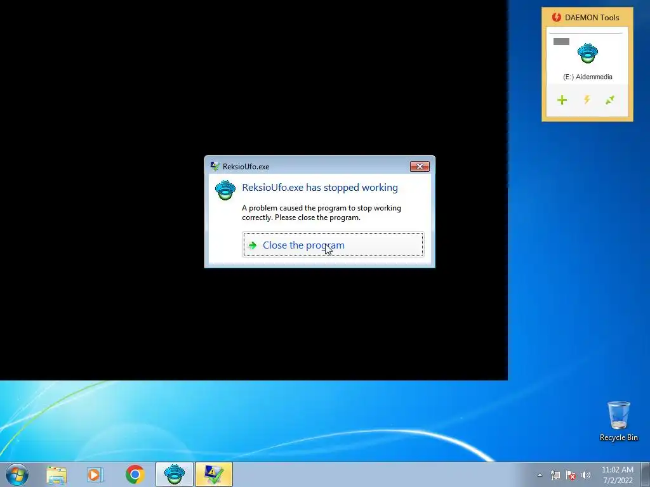Close the ReksioUfo.exe error dialog
The image size is (650, 487).
tap(420, 167)
